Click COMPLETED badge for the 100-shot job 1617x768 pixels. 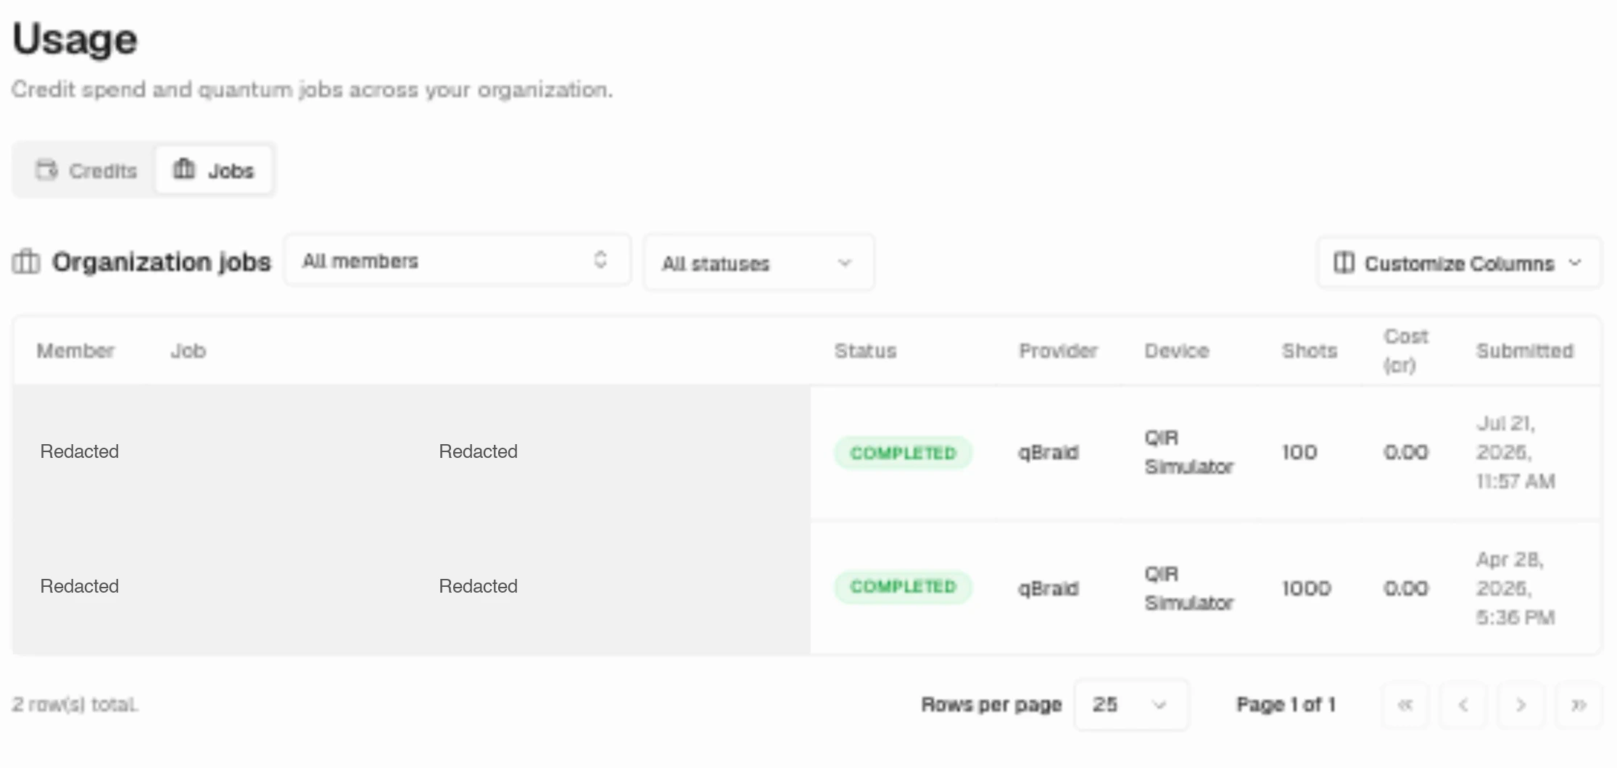tap(903, 453)
